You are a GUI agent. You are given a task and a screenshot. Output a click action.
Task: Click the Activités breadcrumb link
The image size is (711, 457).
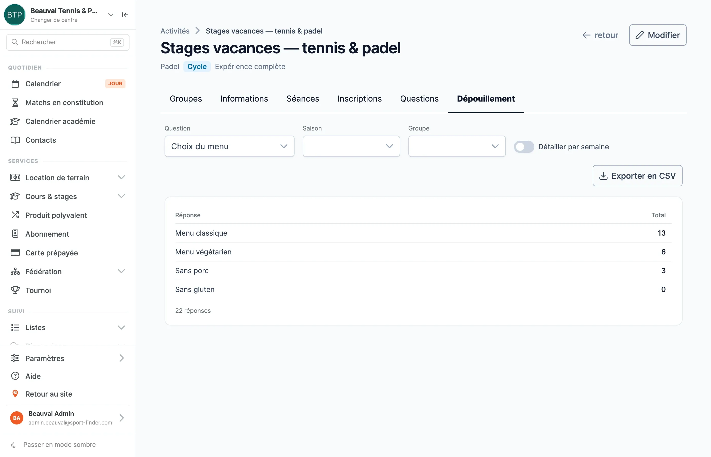click(x=175, y=31)
